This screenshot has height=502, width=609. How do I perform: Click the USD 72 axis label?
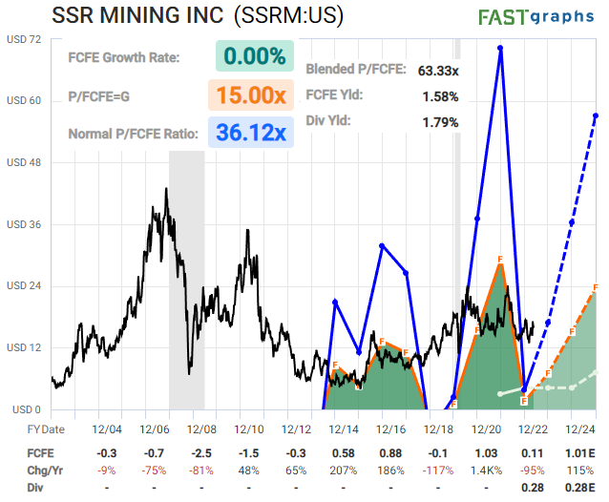(24, 39)
